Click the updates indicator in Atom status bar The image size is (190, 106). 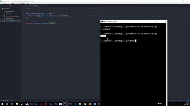point(182,101)
